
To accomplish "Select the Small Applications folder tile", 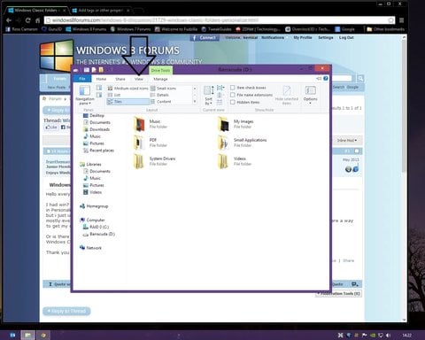I will click(242, 143).
